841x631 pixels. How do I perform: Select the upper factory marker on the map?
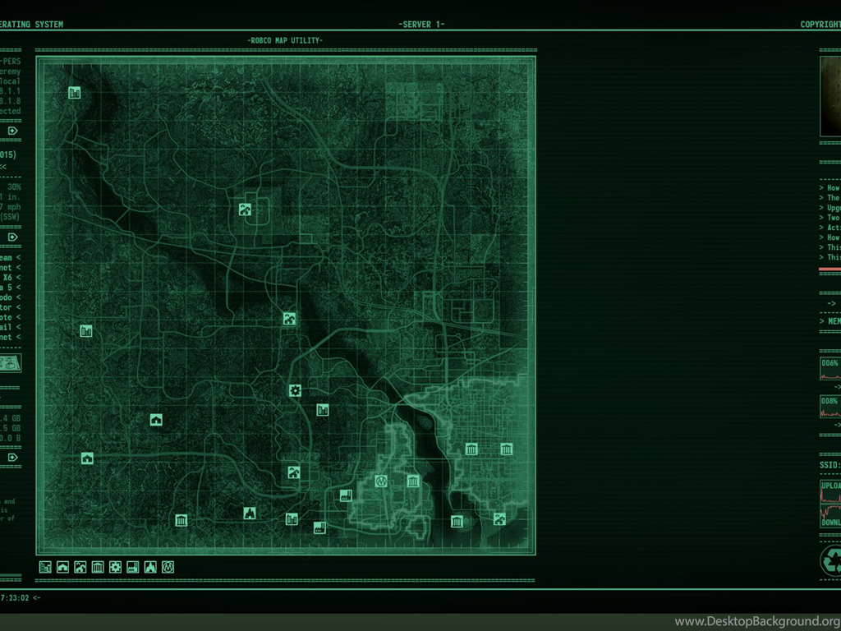(x=346, y=495)
